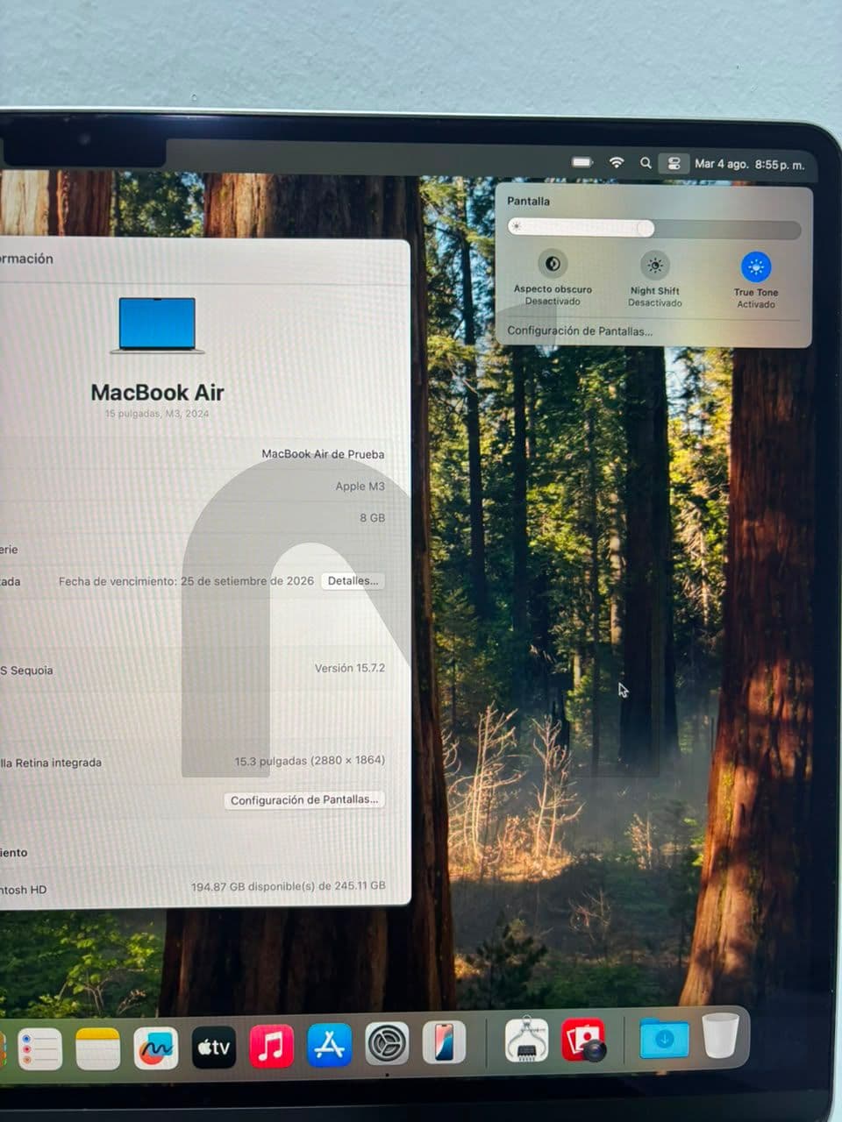Launch Photo Booth from the Dock
Image resolution: width=842 pixels, height=1122 pixels.
pyautogui.click(x=583, y=1040)
